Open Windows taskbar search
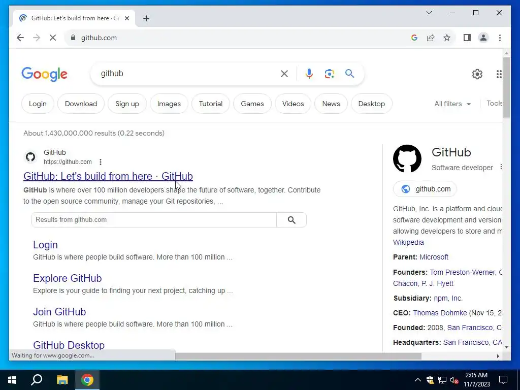 pyautogui.click(x=37, y=380)
